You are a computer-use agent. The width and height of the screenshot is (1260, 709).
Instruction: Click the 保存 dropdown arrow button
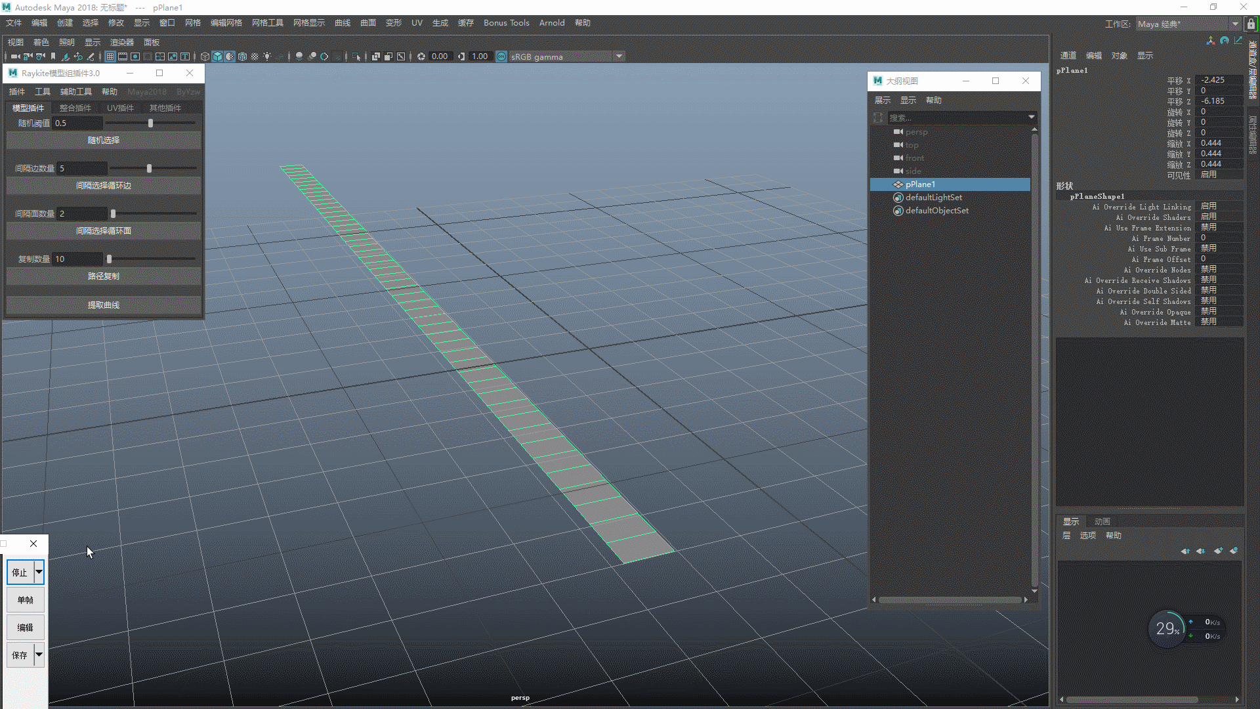point(39,655)
